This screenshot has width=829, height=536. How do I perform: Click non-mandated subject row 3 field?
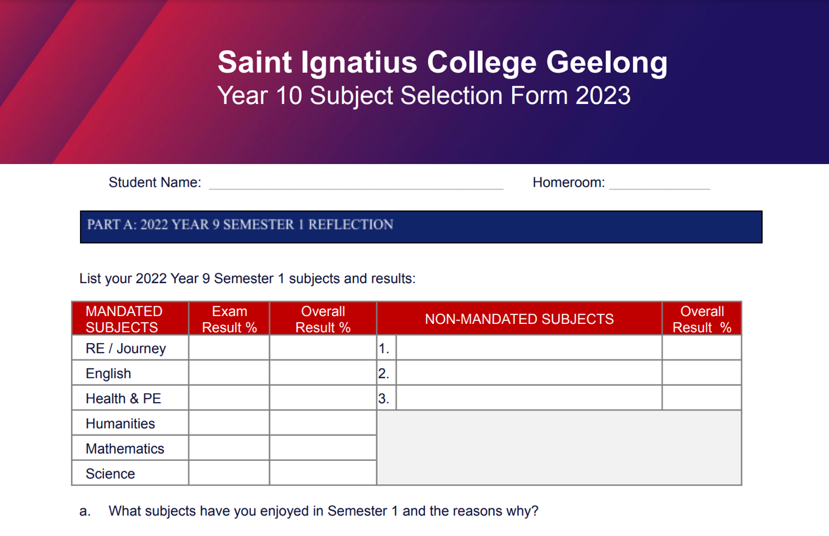pos(529,398)
